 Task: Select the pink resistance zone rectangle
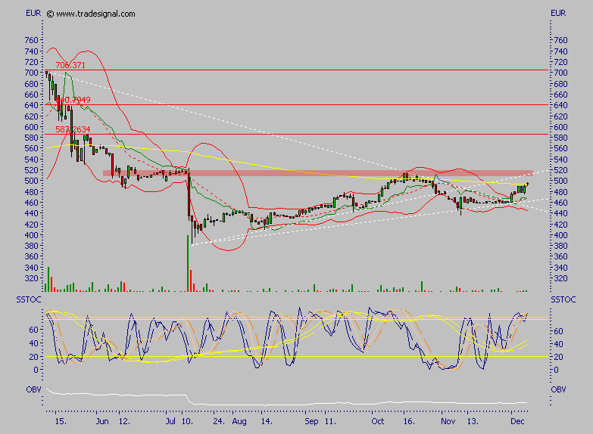317,173
